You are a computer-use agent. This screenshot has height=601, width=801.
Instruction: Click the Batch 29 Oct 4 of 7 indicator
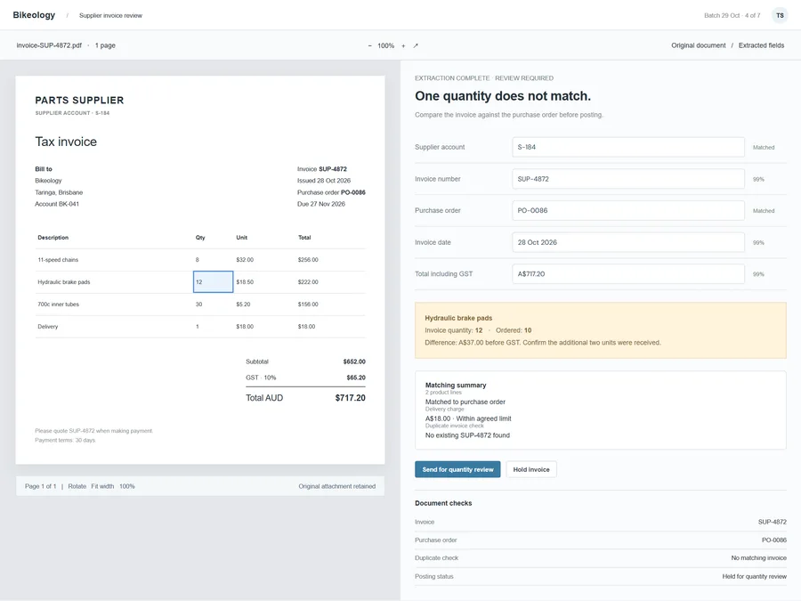pyautogui.click(x=732, y=16)
